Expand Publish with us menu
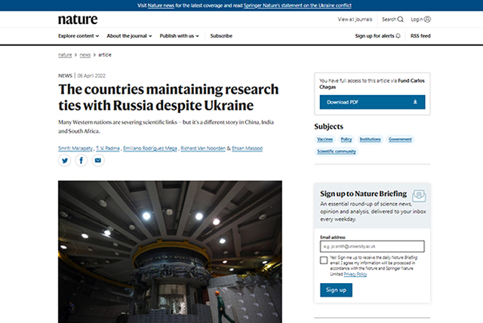Viewport: 483px width, 323px height. point(180,35)
